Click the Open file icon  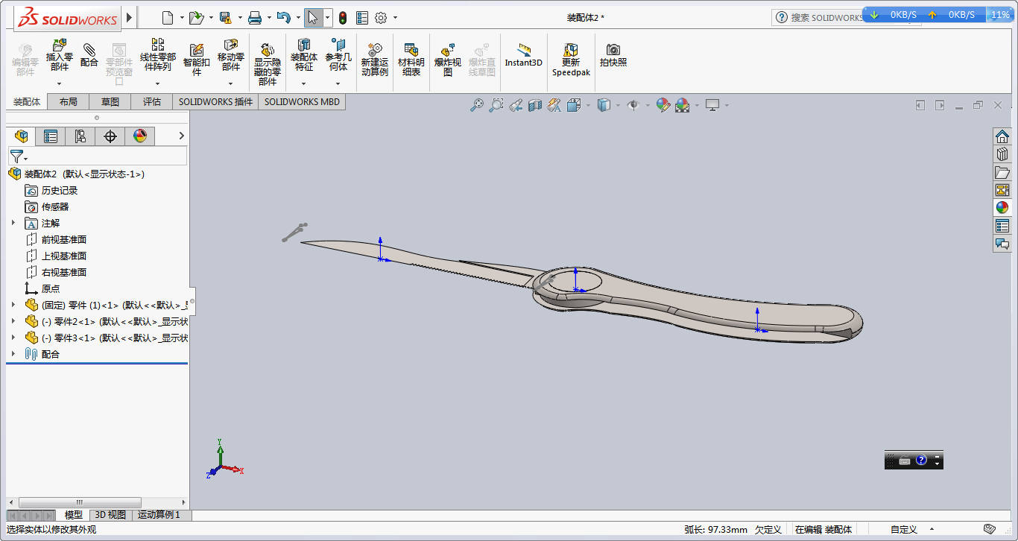[196, 17]
